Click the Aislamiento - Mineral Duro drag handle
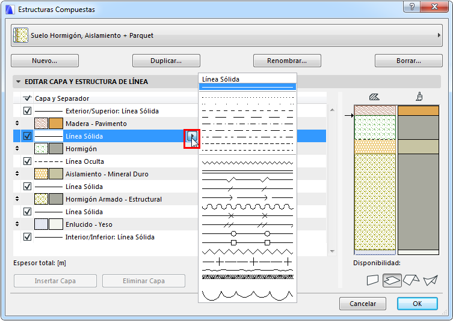 click(x=17, y=173)
